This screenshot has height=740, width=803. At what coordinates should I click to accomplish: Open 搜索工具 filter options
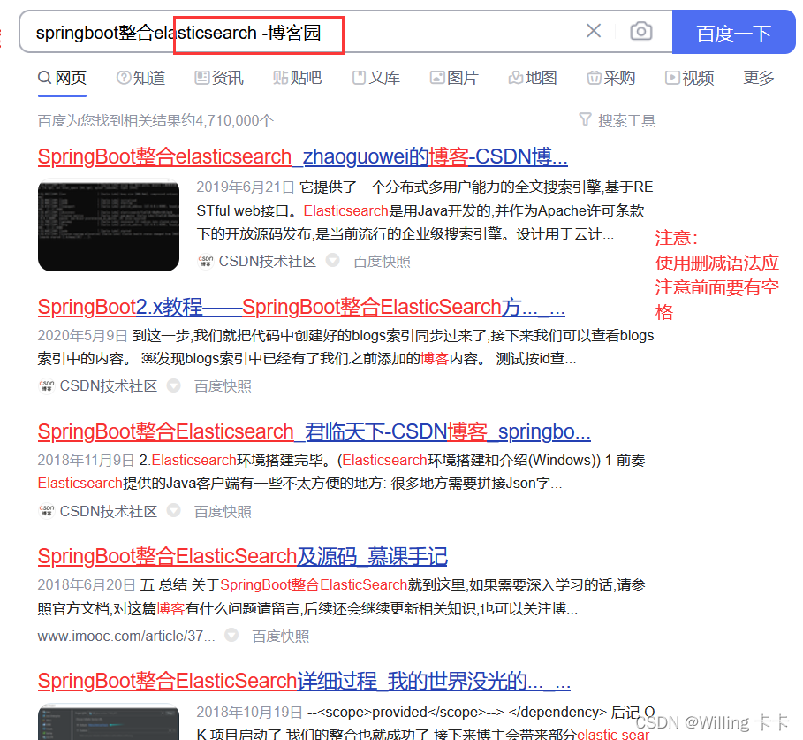(x=617, y=120)
